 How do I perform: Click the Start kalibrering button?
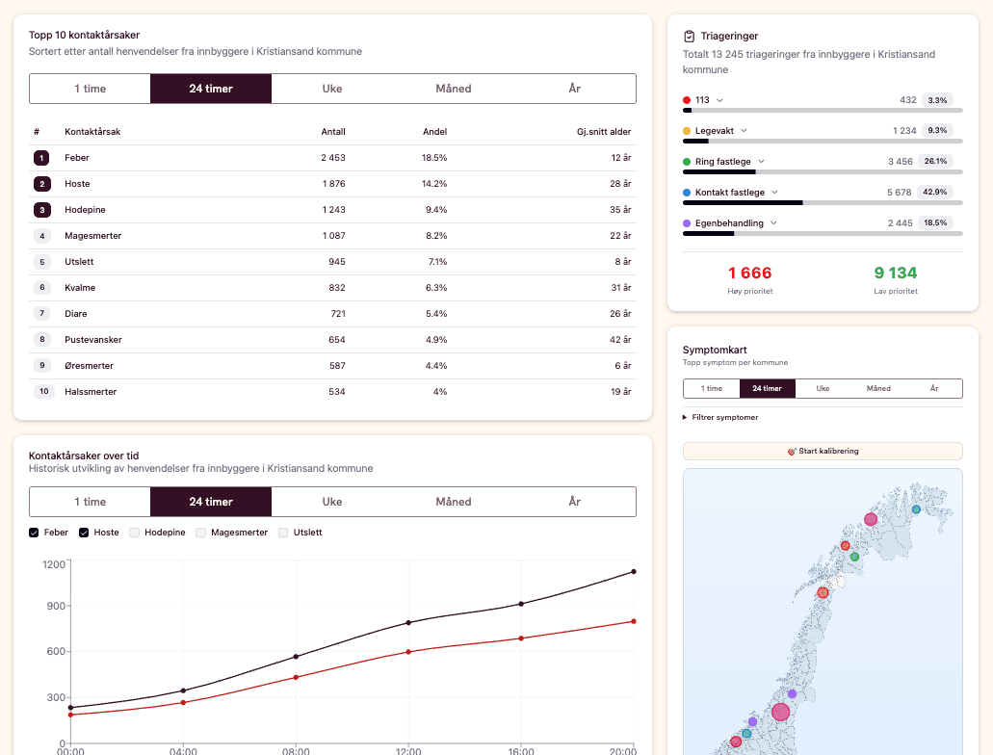(x=823, y=451)
